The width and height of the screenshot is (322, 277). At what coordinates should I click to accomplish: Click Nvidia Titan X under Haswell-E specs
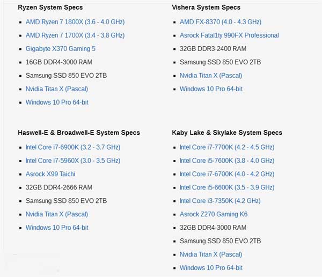coord(56,214)
